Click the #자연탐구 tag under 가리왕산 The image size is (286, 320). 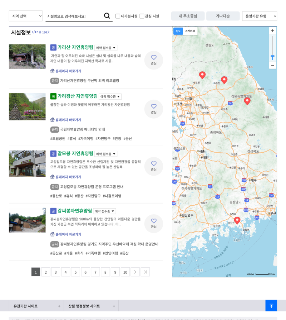pyautogui.click(x=103, y=139)
